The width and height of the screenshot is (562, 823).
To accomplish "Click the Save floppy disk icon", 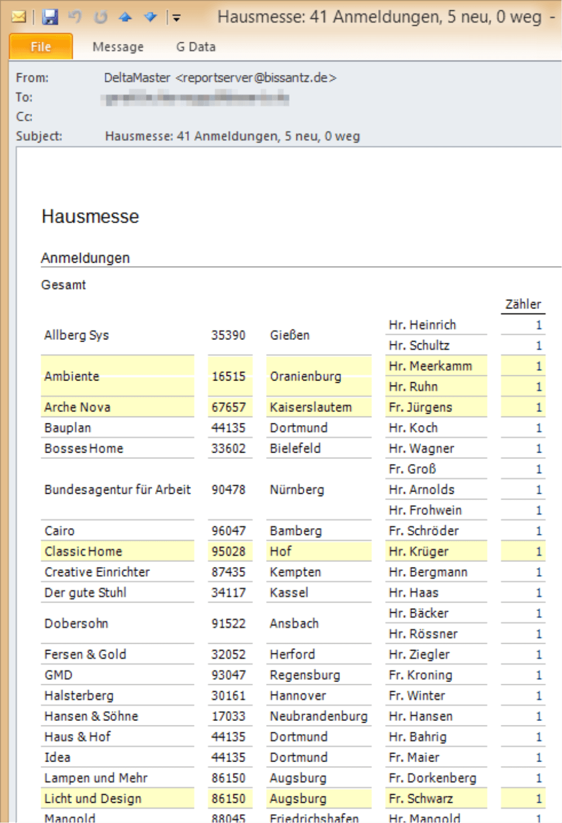I will pos(50,17).
